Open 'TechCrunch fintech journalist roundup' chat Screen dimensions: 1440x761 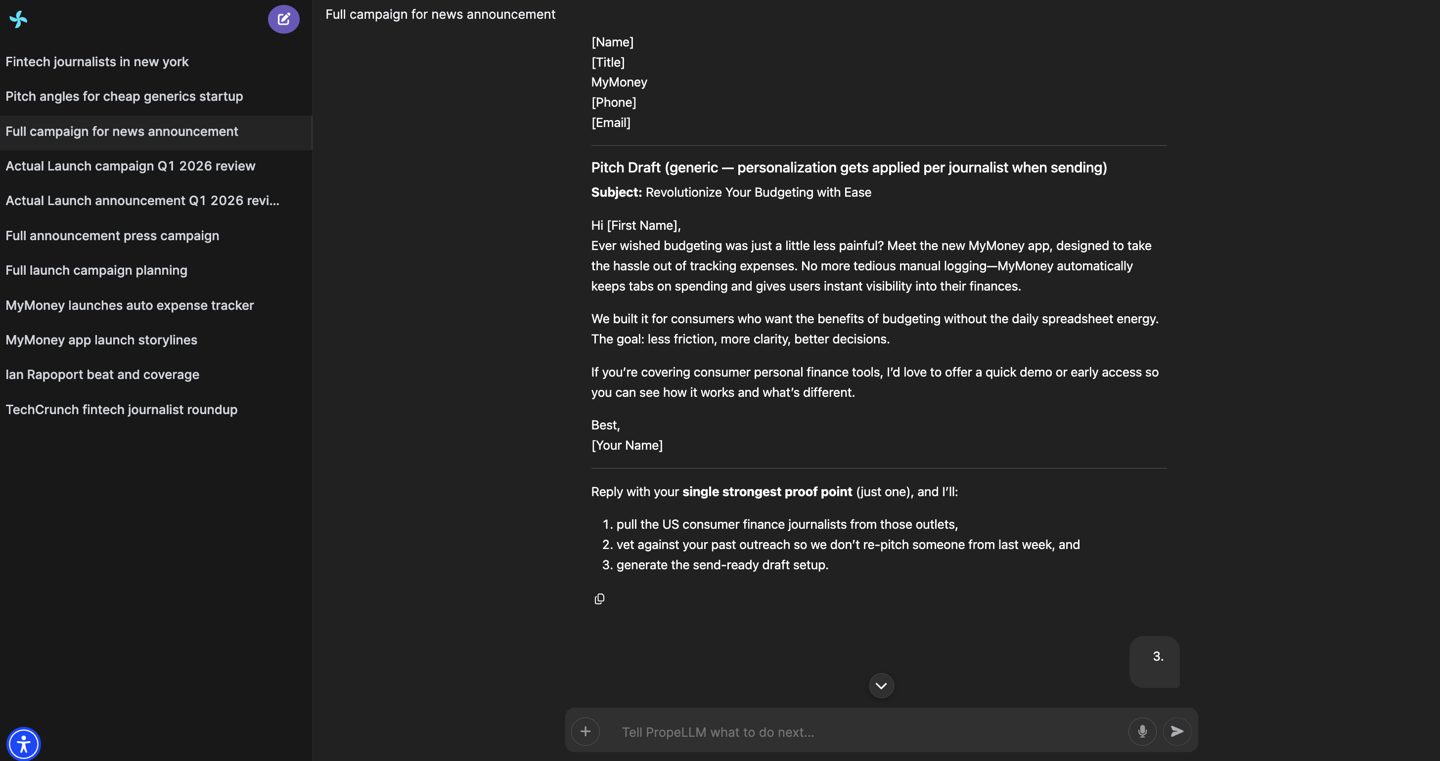click(x=121, y=410)
